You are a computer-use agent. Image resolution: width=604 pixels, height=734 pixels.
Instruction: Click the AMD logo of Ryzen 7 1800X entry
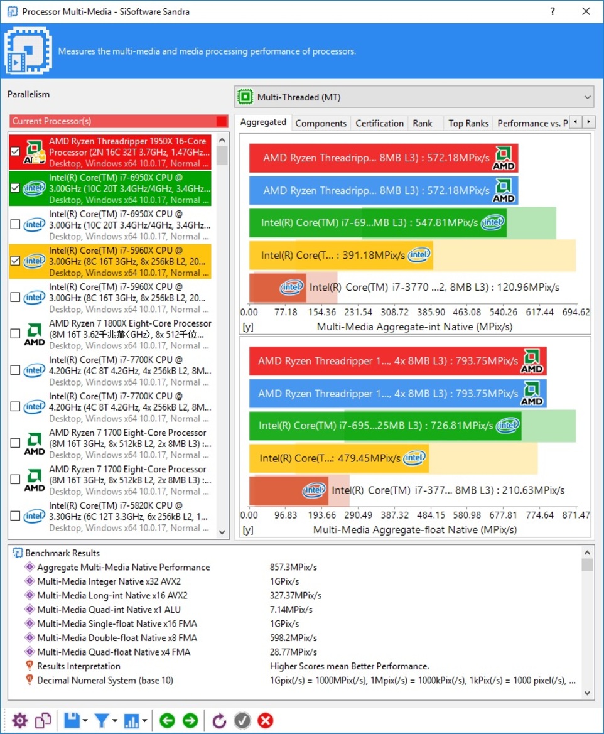click(35, 334)
